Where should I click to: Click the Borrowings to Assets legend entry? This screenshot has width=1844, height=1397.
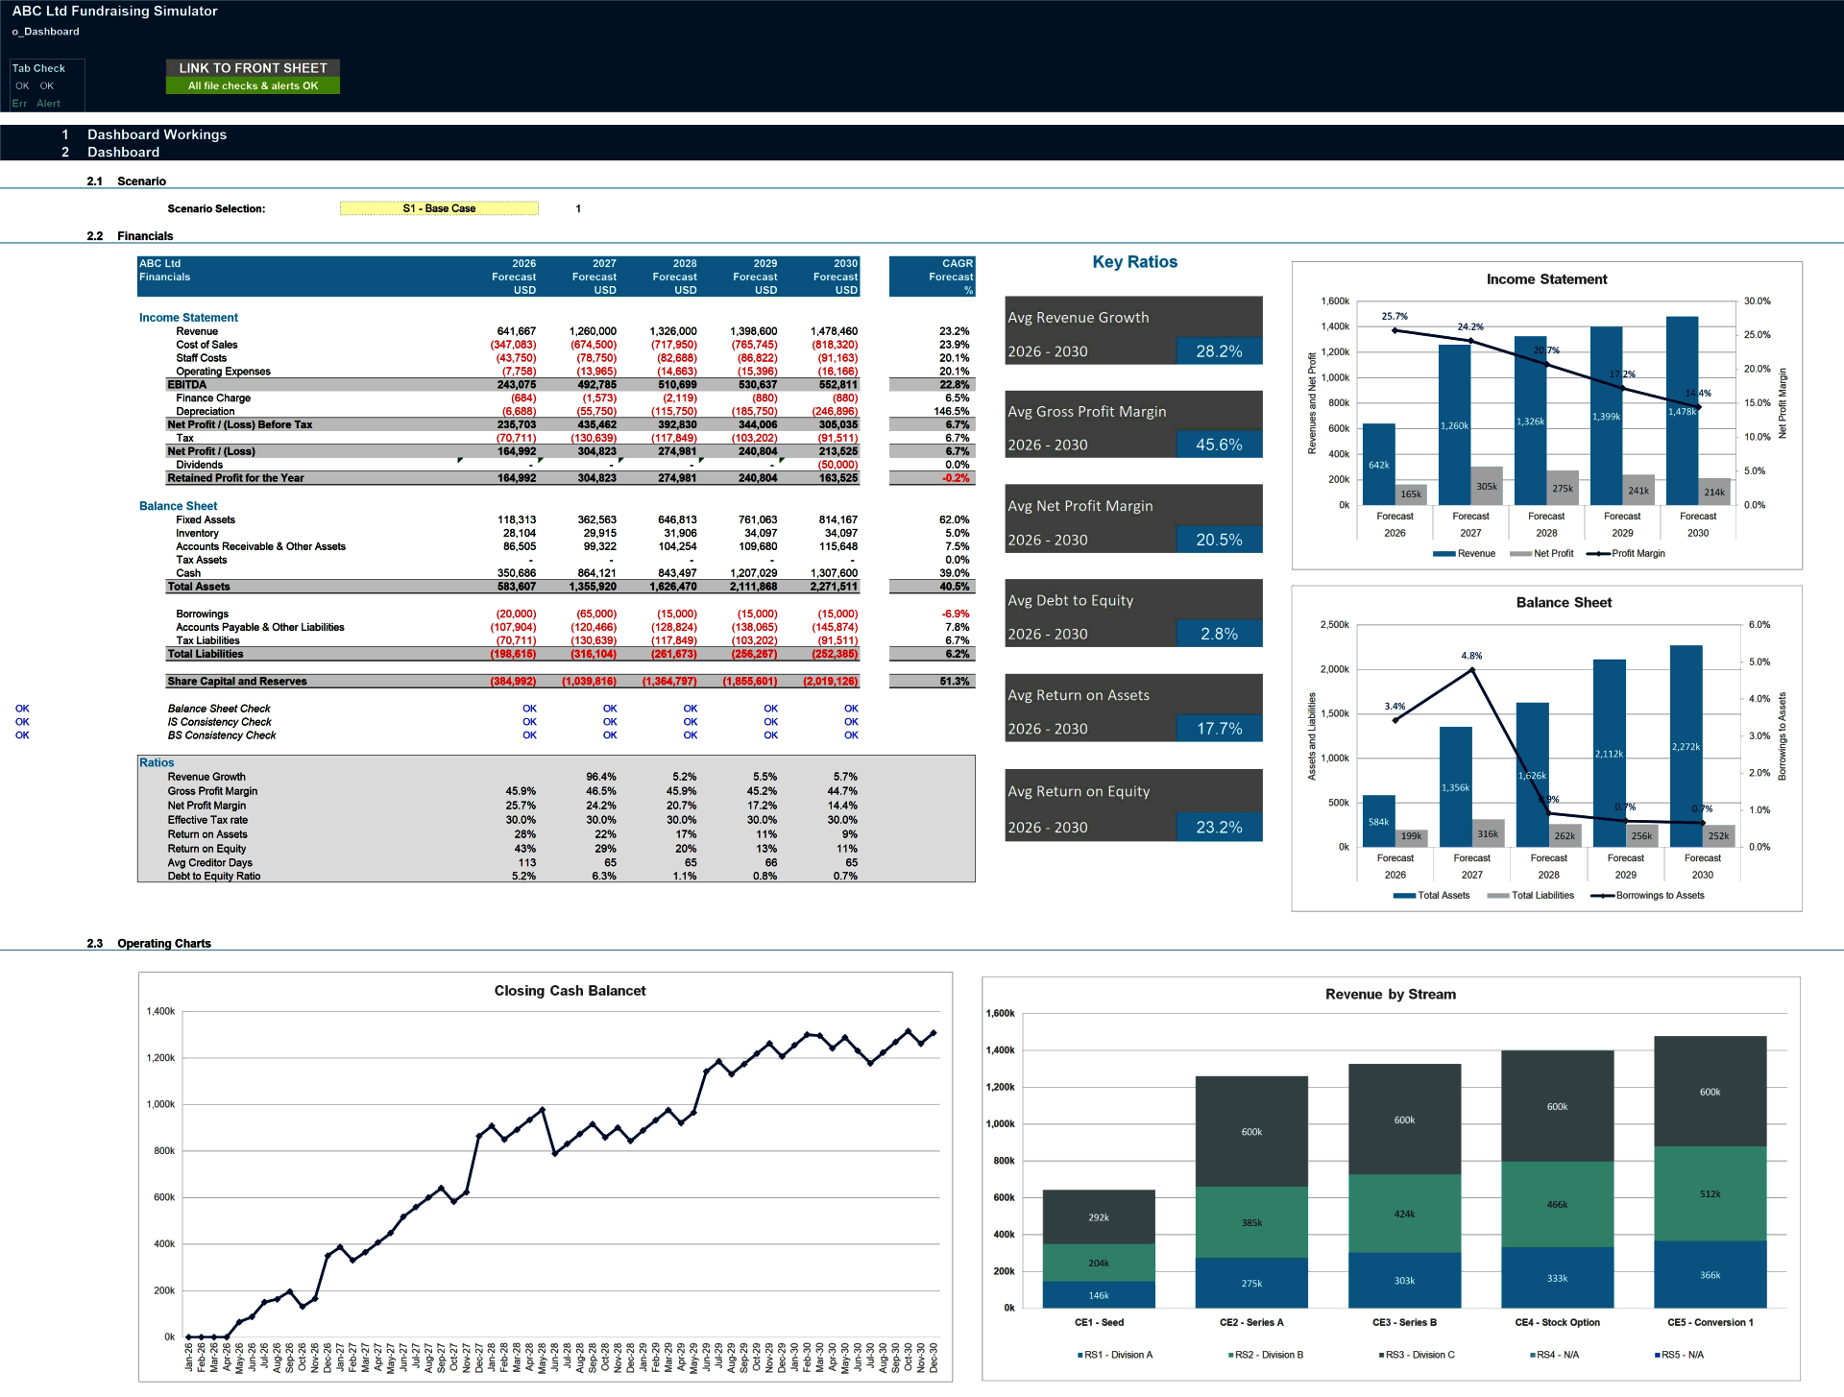pos(1648,896)
